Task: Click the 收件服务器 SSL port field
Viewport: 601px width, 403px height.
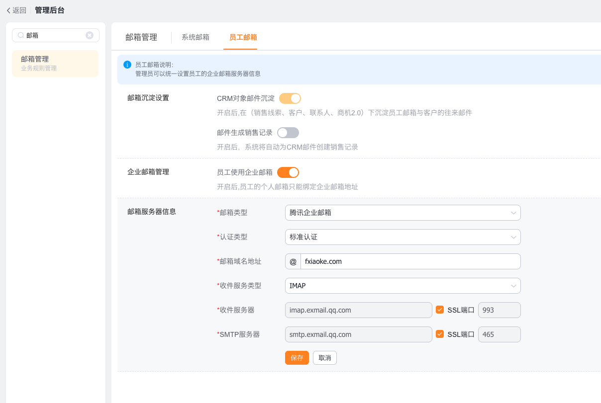Action: click(x=499, y=310)
